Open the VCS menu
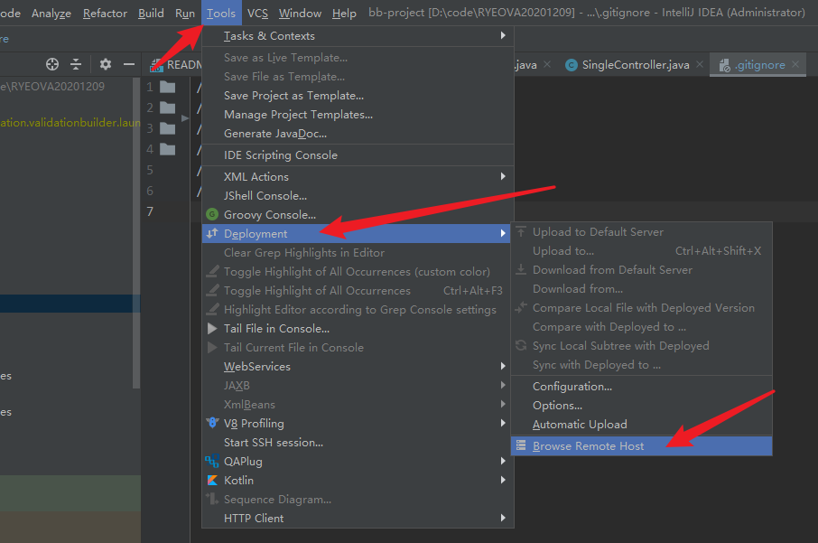Screen dimensions: 818x543 257,13
